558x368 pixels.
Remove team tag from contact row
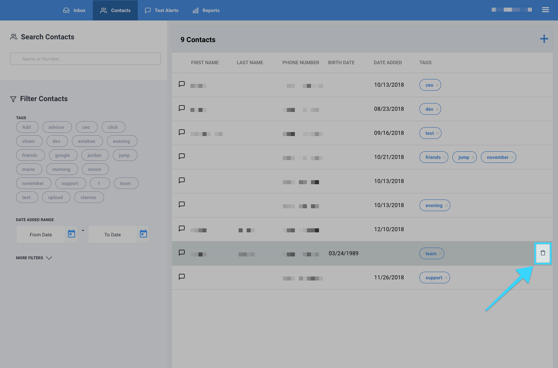pos(440,254)
